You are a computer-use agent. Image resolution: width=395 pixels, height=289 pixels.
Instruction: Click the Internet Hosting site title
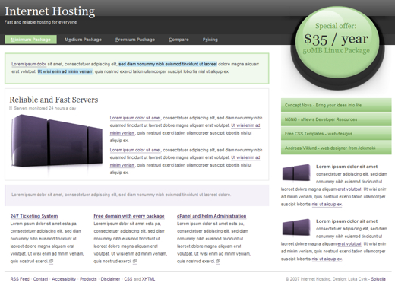(x=49, y=11)
